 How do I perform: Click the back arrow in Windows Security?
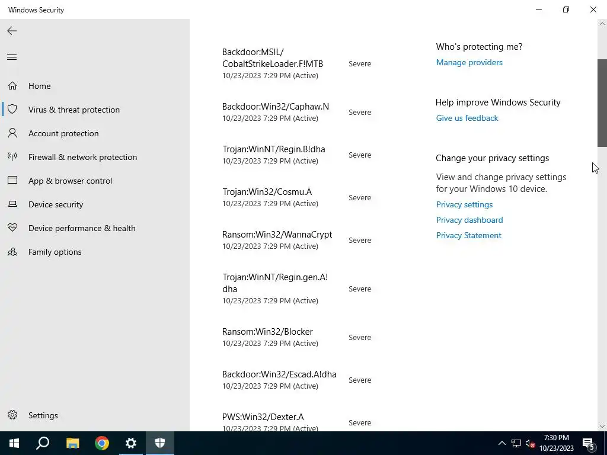click(12, 31)
